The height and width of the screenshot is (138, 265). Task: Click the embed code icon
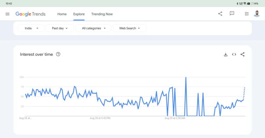tap(234, 54)
